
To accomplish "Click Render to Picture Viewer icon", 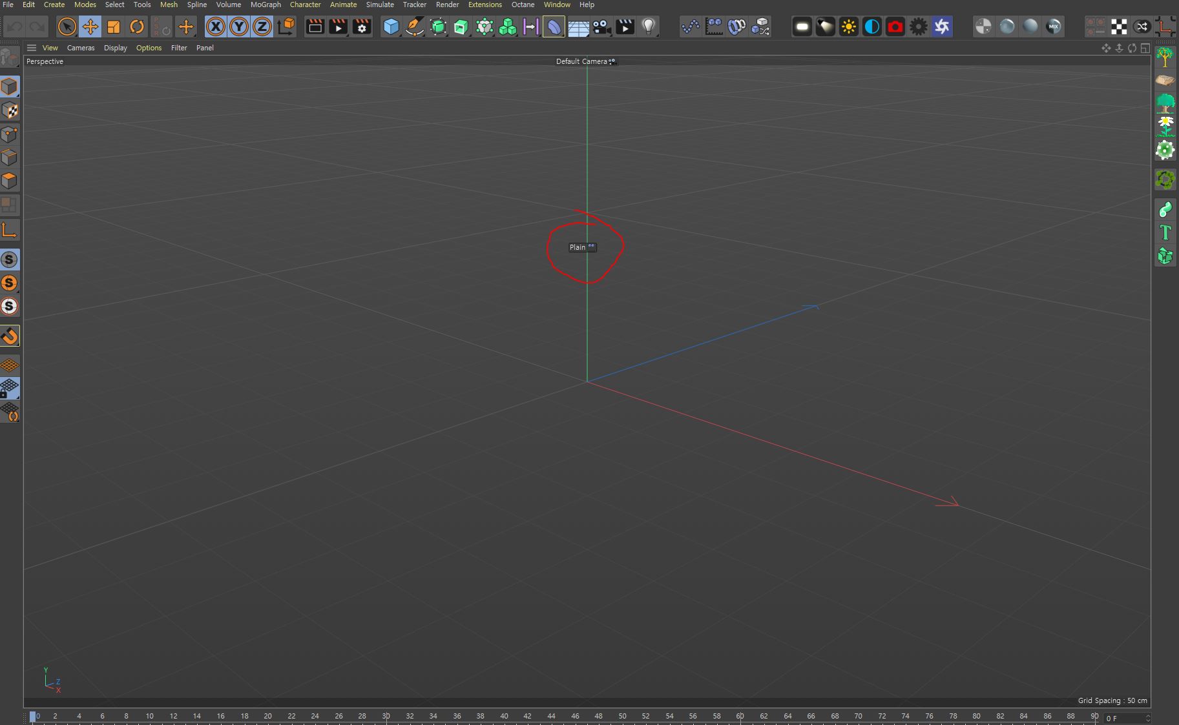I will tap(338, 26).
